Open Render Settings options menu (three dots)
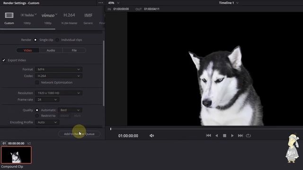Image resolution: width=303 pixels, height=170 pixels. click(101, 3)
